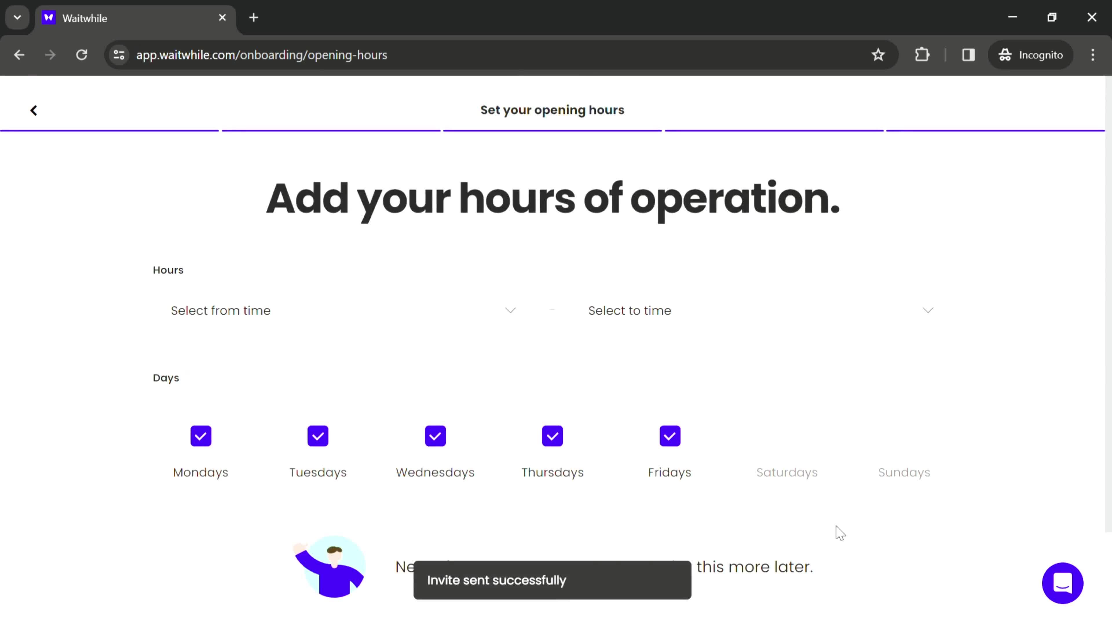Screen dimensions: 1112x625
Task: Click the Days label
Action: [x=166, y=378]
